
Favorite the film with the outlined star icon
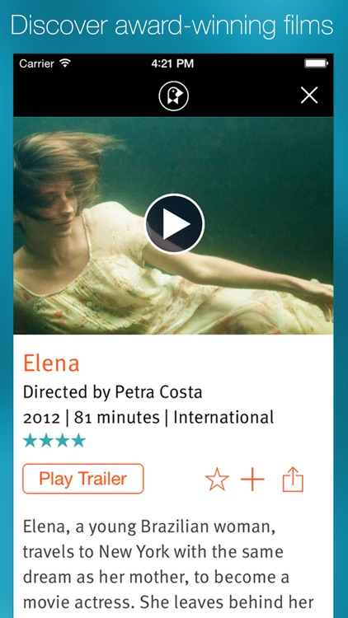(217, 480)
